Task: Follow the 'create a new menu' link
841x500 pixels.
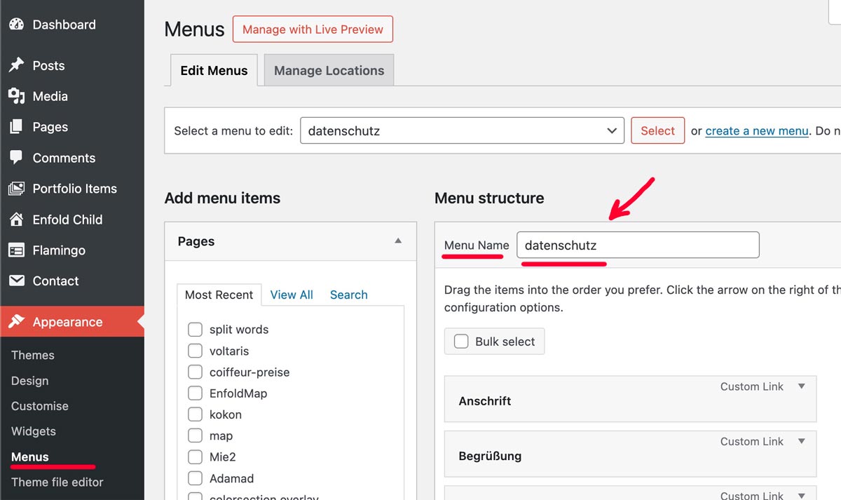Action: (x=757, y=130)
